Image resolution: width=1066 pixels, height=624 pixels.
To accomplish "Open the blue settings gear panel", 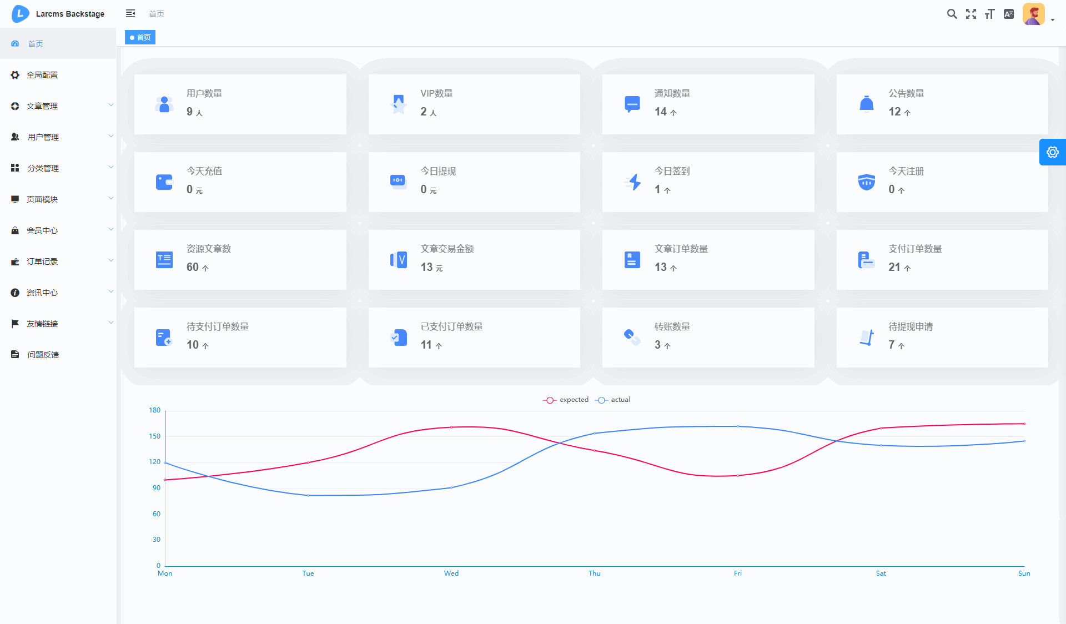I will [x=1052, y=152].
